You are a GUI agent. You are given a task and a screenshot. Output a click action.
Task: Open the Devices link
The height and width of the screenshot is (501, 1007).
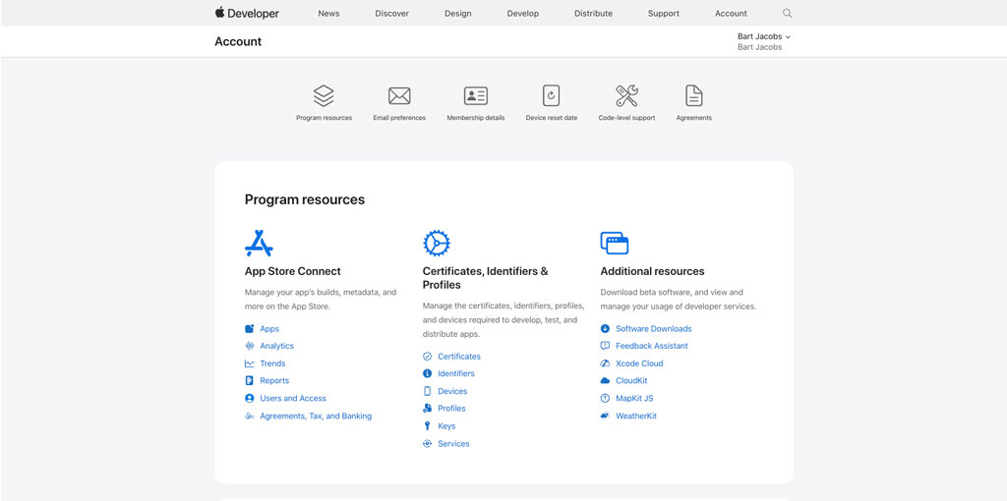452,391
